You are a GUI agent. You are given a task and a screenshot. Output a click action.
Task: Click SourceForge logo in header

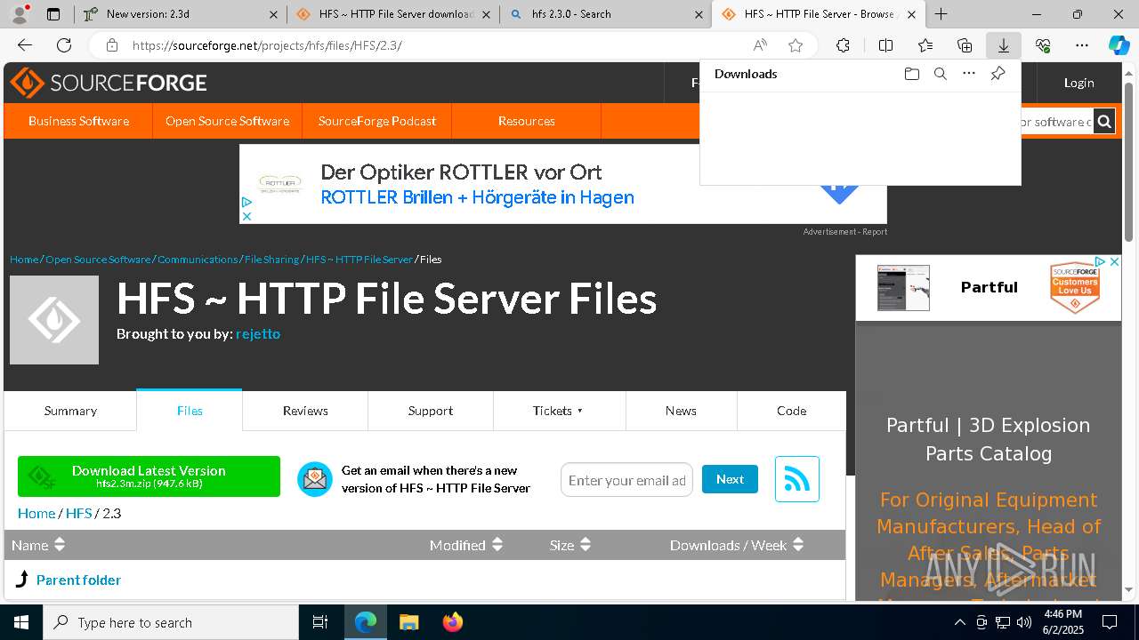pos(109,83)
